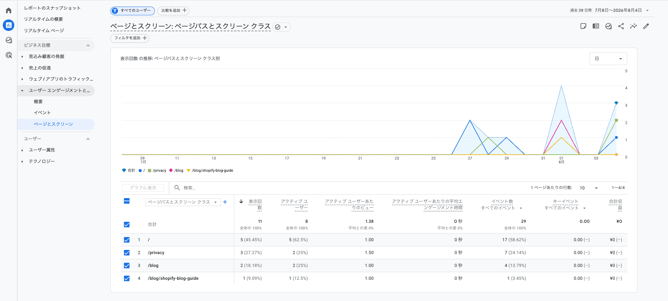The height and width of the screenshot is (301, 668).
Task: Click the plus in フィルタを追加 chip
Action: pos(145,38)
